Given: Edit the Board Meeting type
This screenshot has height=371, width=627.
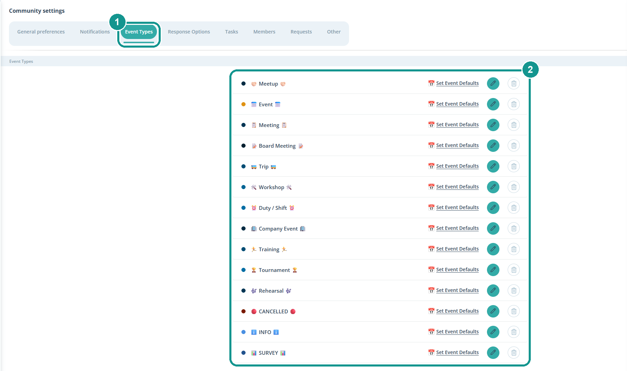Looking at the screenshot, I should click(493, 146).
